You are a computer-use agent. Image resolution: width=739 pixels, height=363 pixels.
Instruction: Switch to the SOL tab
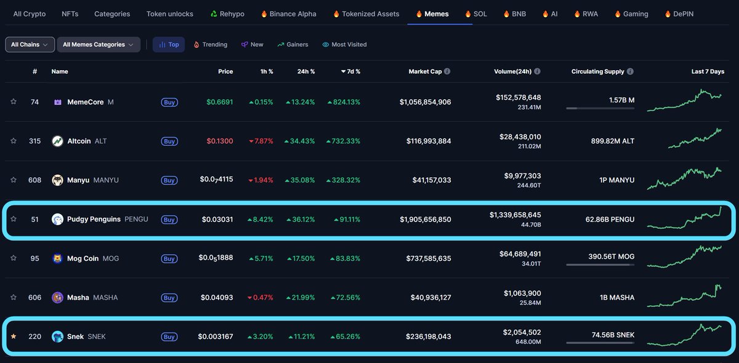(476, 13)
